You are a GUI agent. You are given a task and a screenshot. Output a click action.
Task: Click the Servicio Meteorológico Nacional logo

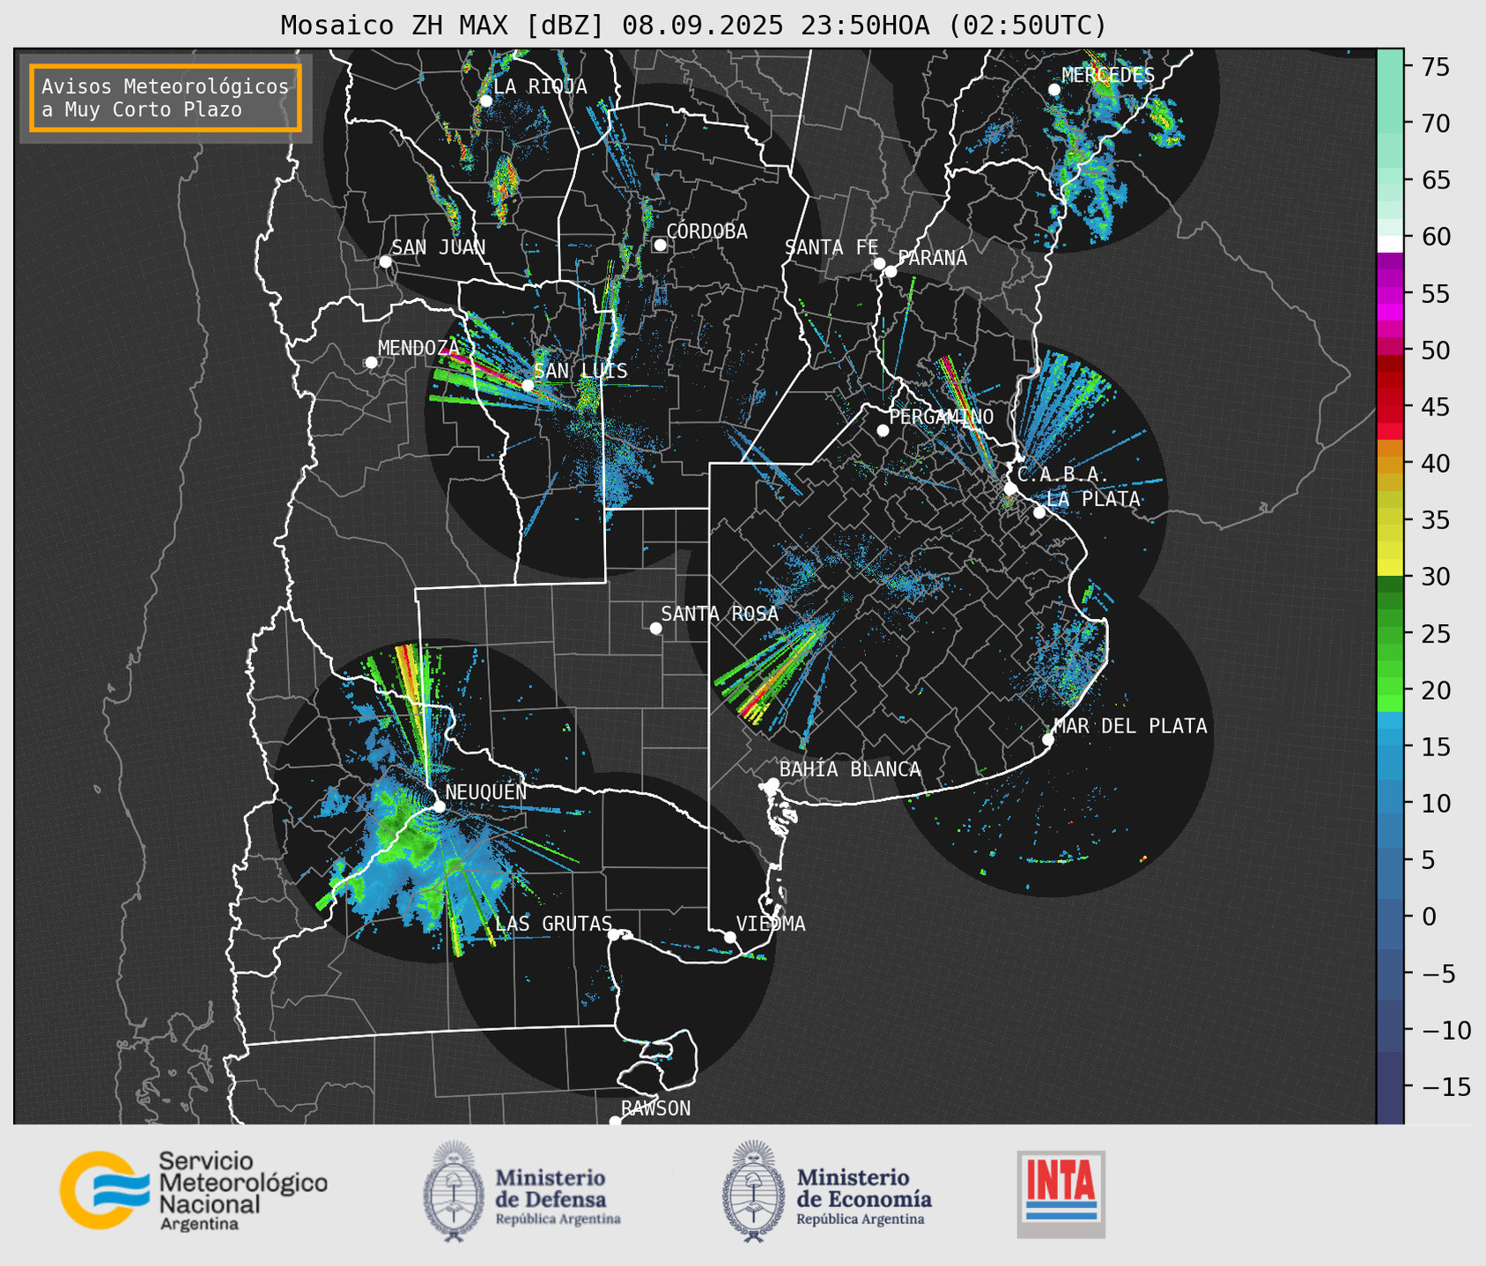(x=194, y=1190)
